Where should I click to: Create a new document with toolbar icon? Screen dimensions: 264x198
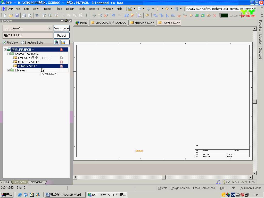click(x=5, y=15)
